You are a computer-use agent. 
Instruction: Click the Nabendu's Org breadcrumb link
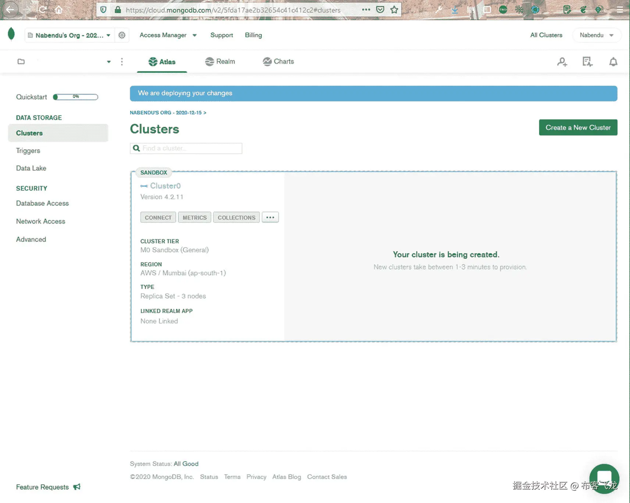coord(168,113)
